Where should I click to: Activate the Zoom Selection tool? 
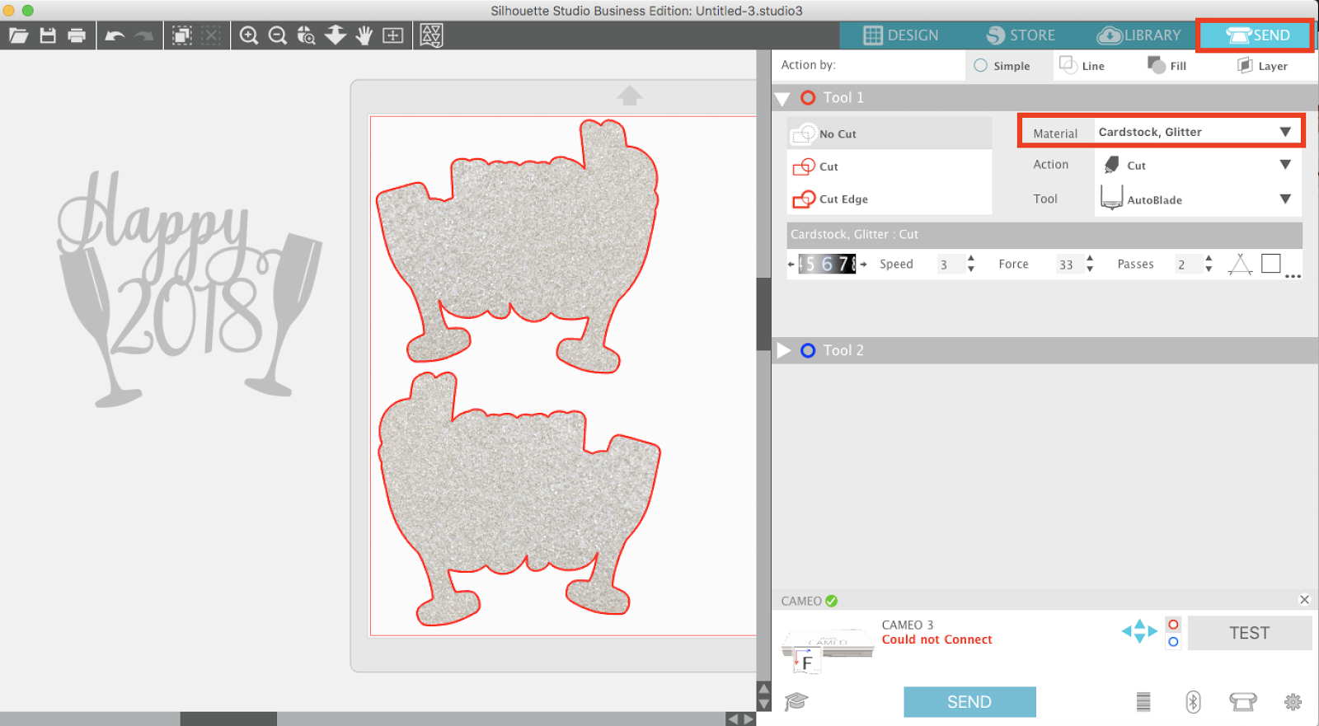click(x=307, y=35)
